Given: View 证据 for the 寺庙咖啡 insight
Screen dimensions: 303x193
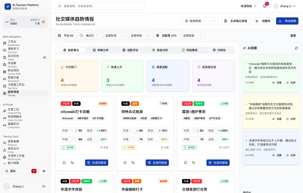Looking at the screenshot, I should coord(277,119).
